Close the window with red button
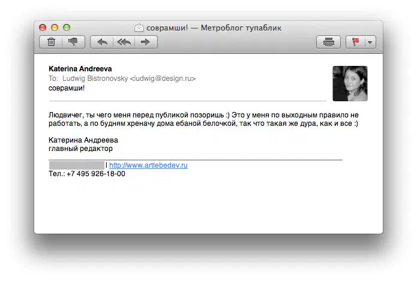Screen dimensions: 417x281 pos(43,28)
